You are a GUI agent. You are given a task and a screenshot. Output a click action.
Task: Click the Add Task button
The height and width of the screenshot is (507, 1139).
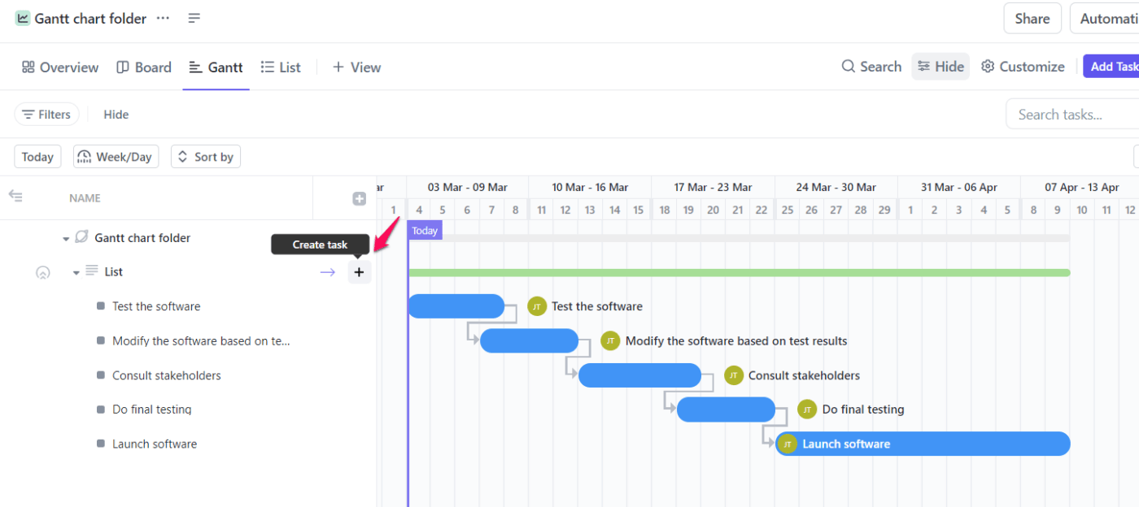point(1111,67)
